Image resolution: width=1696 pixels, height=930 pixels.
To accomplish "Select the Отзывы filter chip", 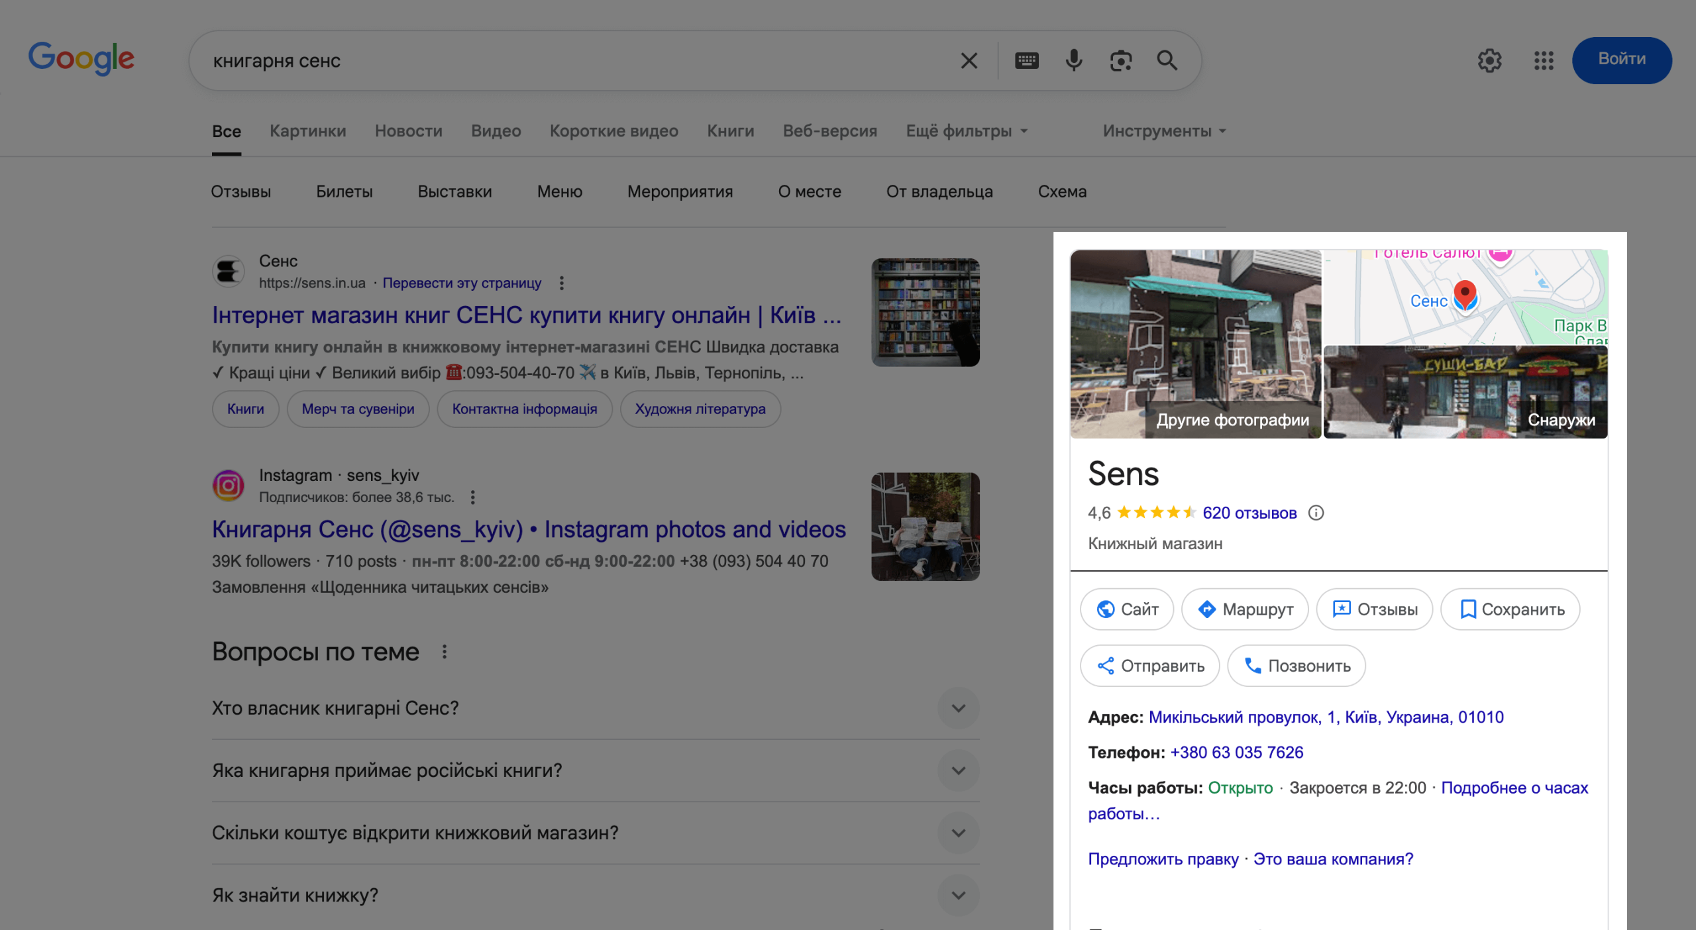I will tap(241, 192).
